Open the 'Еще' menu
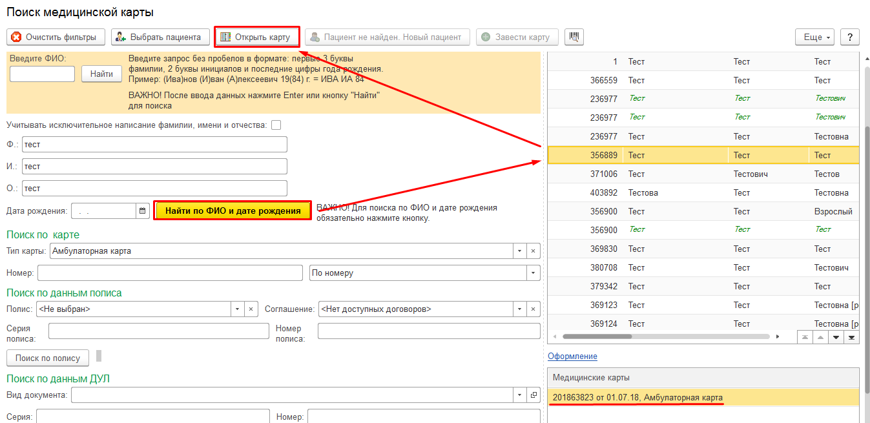Screen dimensions: 870x423 point(814,37)
